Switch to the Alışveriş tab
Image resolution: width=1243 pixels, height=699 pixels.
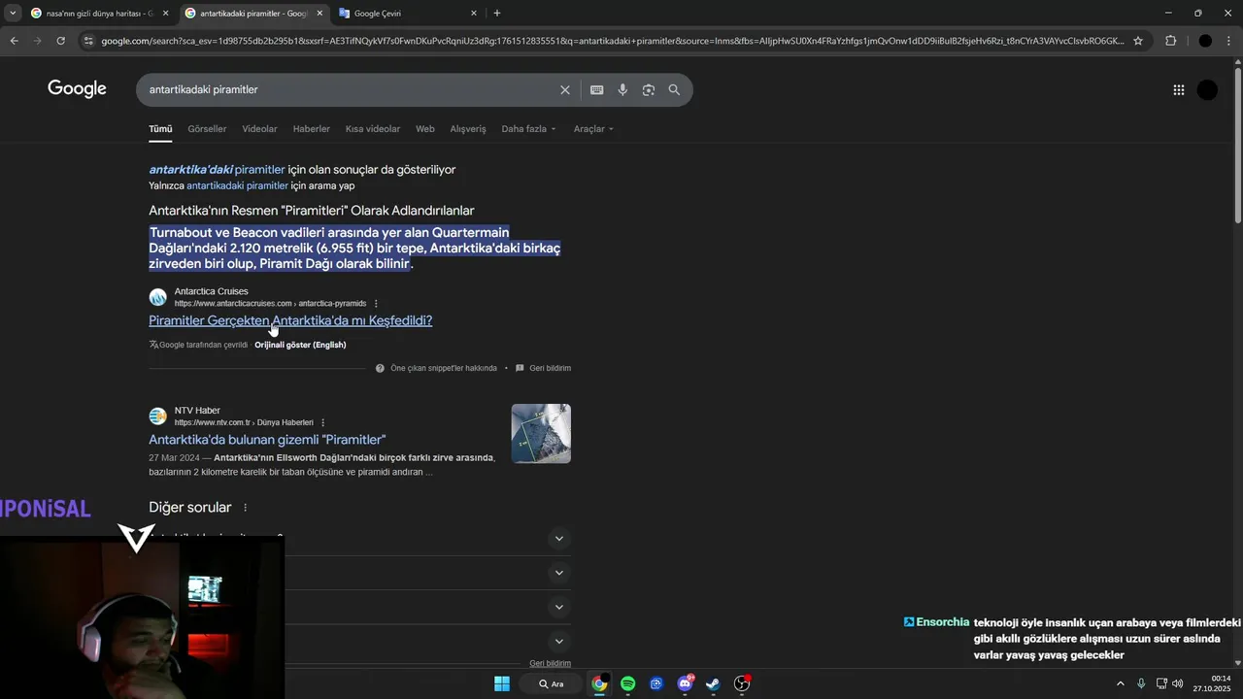click(468, 129)
